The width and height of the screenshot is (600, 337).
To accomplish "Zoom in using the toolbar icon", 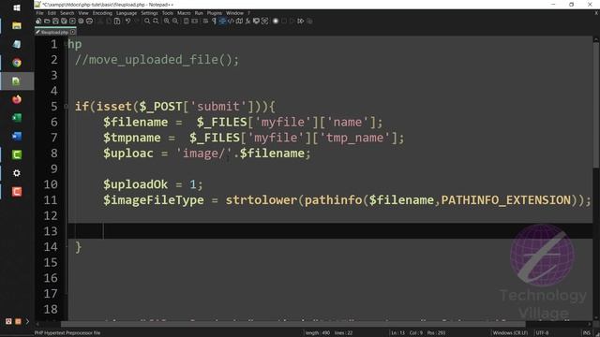I will [167, 21].
